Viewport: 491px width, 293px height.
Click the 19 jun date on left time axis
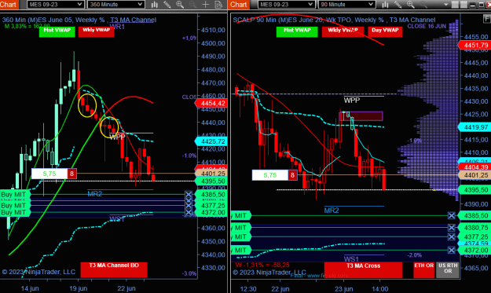tap(79, 288)
